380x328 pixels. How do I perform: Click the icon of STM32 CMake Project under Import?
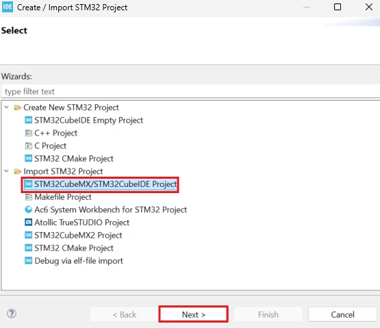point(28,248)
